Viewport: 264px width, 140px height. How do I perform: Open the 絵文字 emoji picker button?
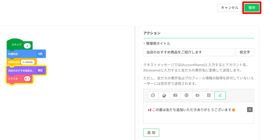click(245, 52)
